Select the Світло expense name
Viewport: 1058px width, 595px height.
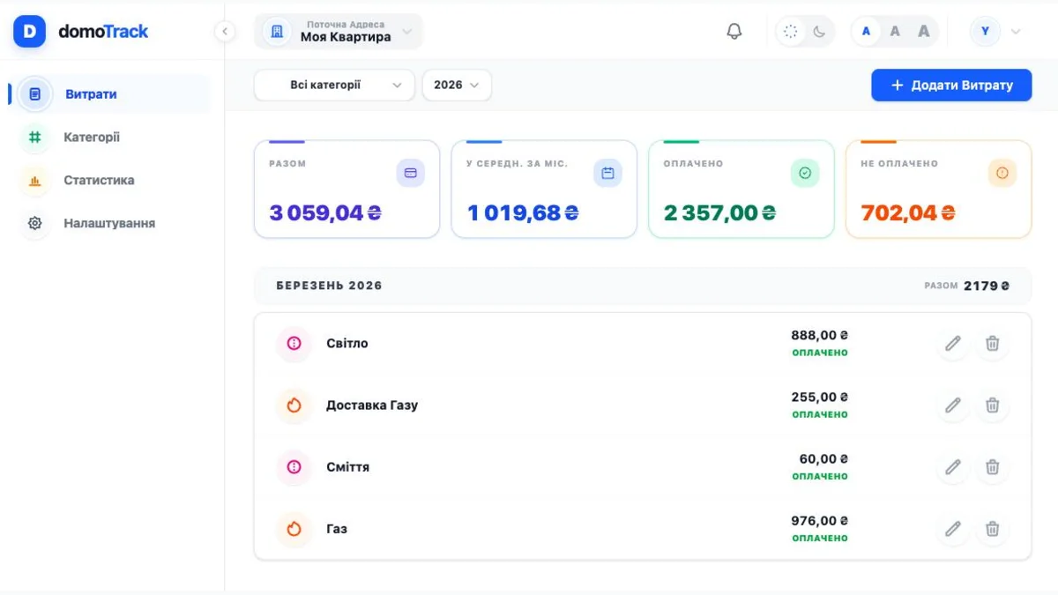(347, 344)
